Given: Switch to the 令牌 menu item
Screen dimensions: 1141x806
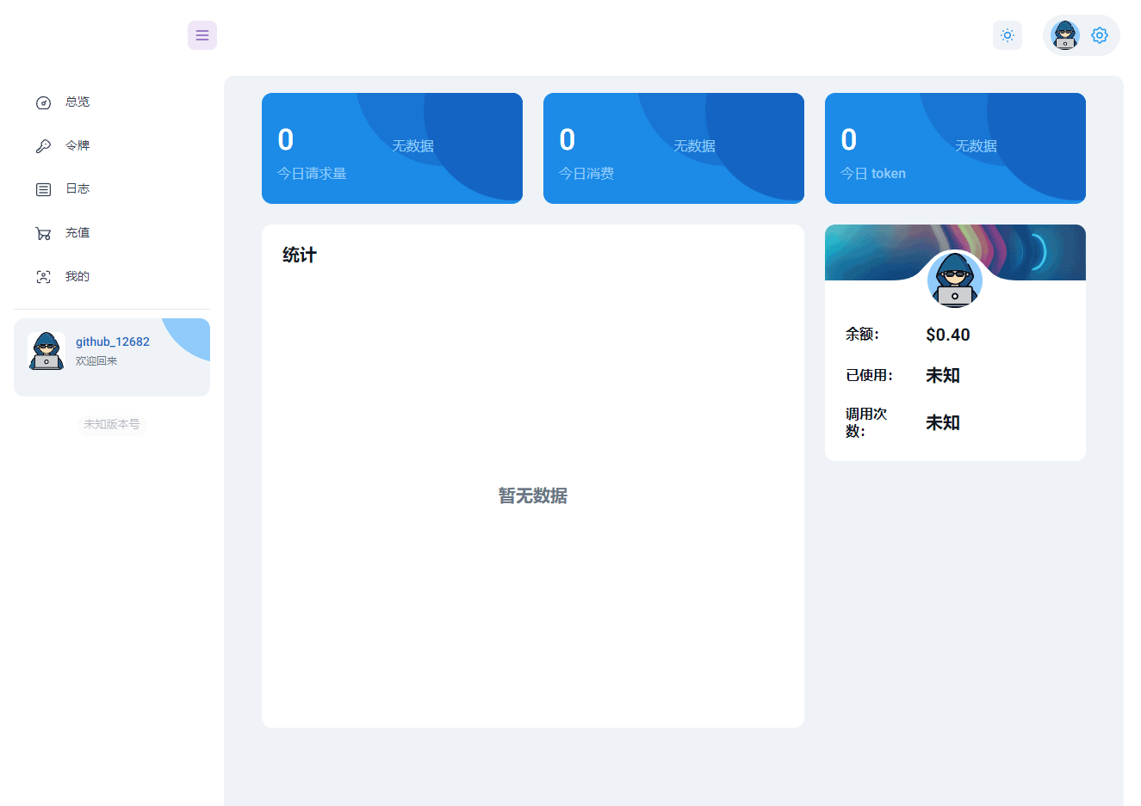Looking at the screenshot, I should [x=78, y=145].
